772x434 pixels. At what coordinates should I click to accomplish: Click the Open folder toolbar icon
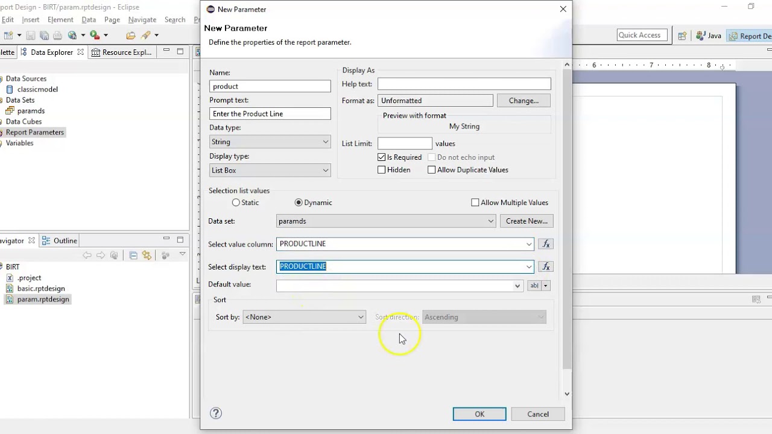click(x=130, y=35)
